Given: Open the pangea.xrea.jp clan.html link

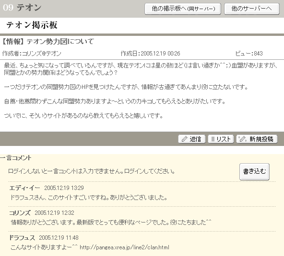Looking at the screenshot, I should (124, 247).
